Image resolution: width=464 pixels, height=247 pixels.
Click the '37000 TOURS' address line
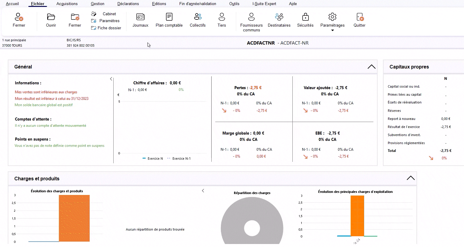pyautogui.click(x=12, y=45)
